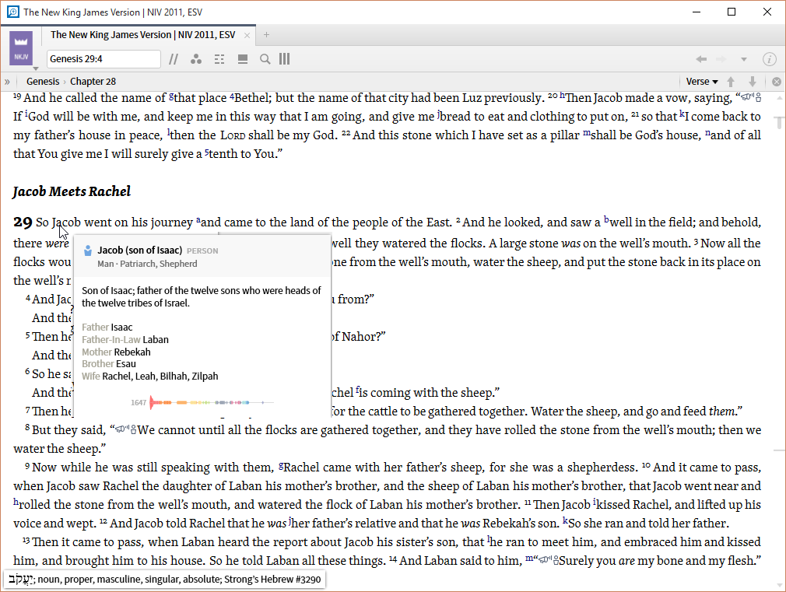The height and width of the screenshot is (592, 786).
Task: Go back with the left arrow
Action: (701, 59)
